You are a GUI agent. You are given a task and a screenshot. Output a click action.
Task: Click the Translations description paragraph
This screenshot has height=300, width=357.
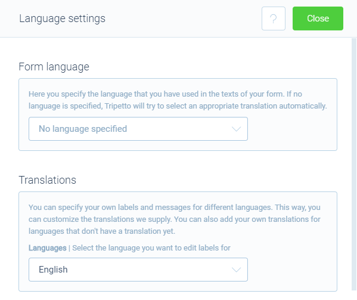(x=175, y=219)
